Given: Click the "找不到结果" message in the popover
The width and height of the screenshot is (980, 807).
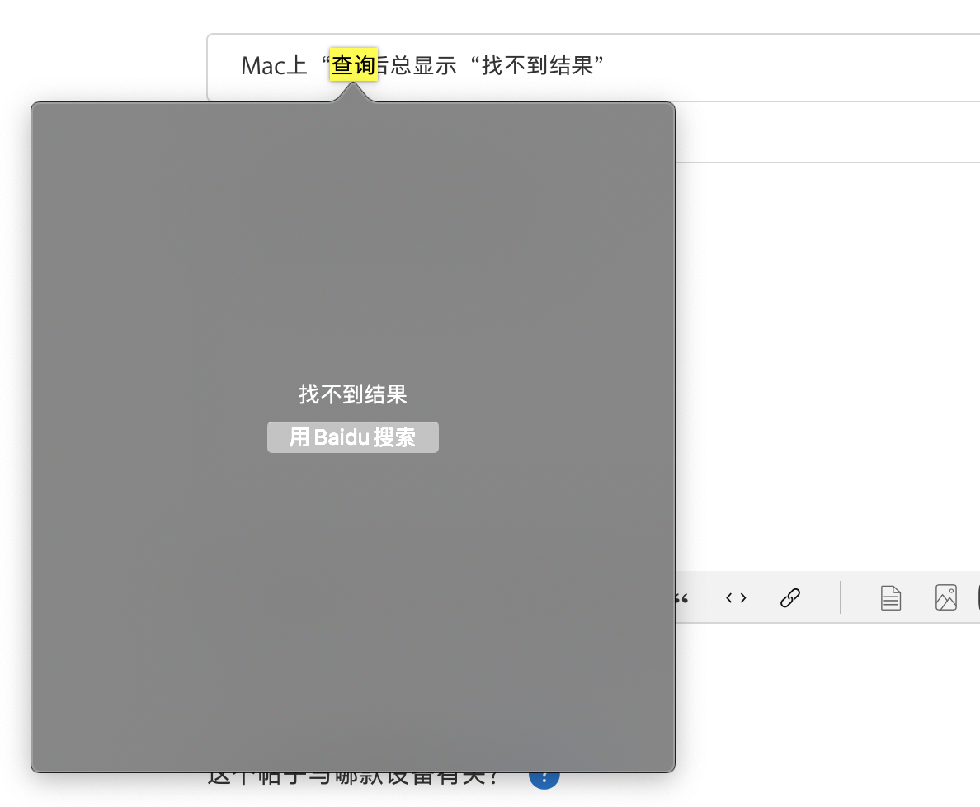Looking at the screenshot, I should [x=352, y=394].
